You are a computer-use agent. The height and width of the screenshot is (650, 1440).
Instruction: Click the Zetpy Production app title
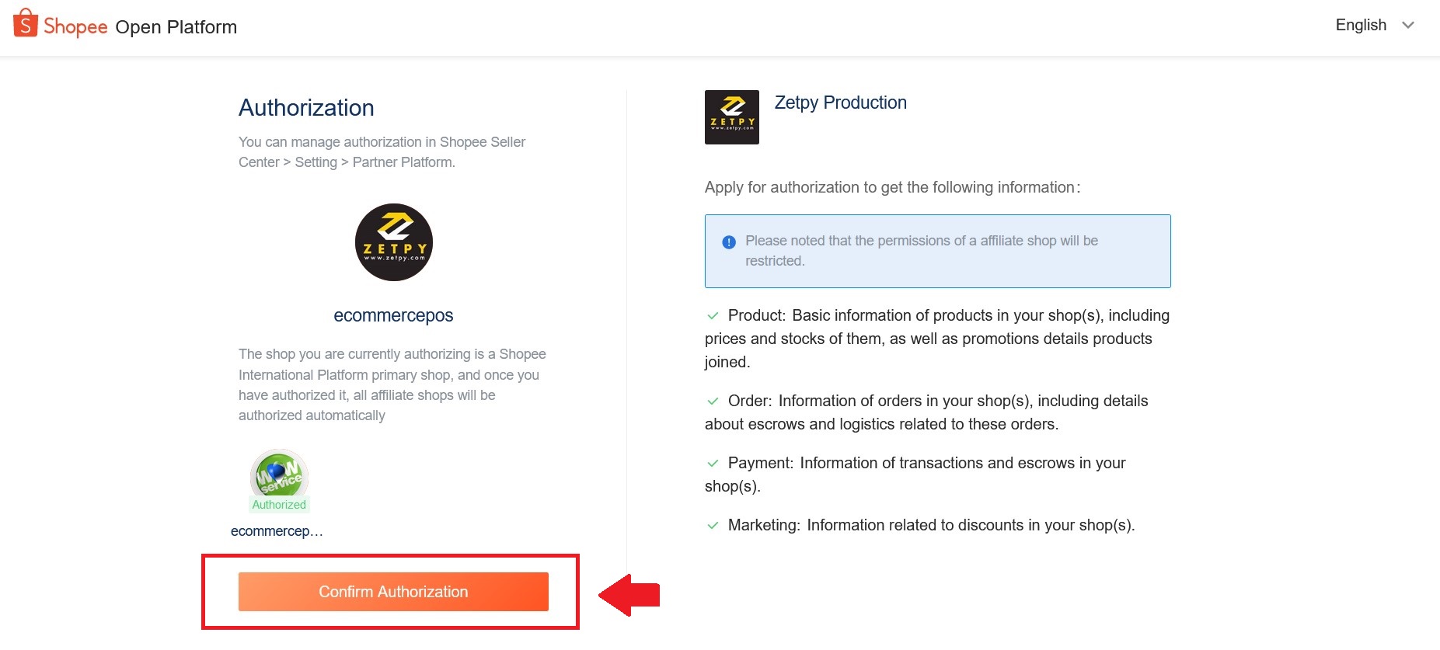coord(840,103)
